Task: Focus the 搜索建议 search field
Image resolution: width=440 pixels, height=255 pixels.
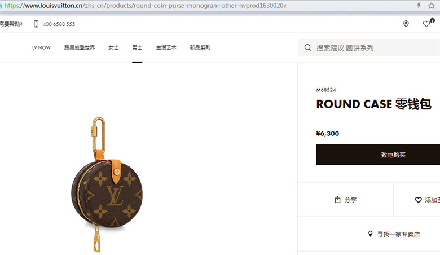Action: (x=369, y=48)
